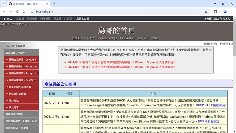Click the 2024/02/25 power outage notice

(122, 62)
